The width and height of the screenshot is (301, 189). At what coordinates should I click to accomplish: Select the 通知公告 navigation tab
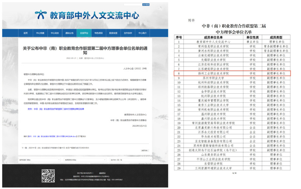coord(69,33)
